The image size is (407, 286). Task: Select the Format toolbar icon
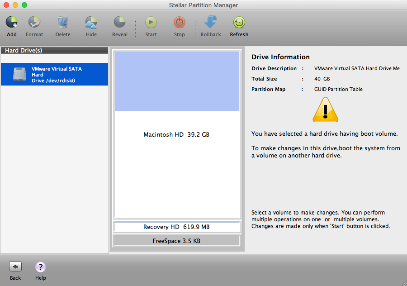tap(34, 22)
